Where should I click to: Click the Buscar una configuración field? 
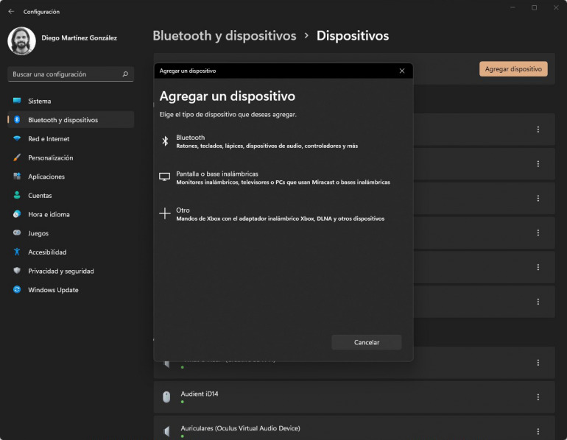point(65,74)
